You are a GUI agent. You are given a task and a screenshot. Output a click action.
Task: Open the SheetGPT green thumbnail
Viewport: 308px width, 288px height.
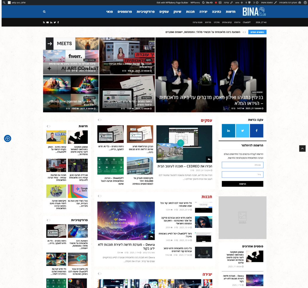(111, 166)
